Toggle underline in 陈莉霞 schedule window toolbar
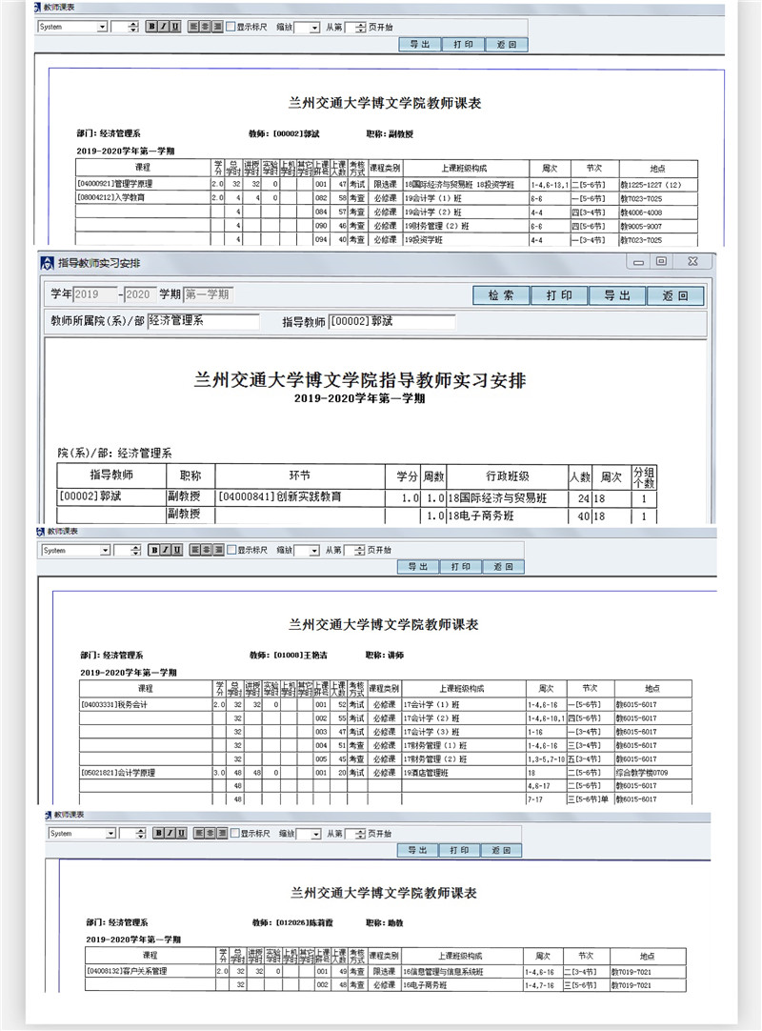 (182, 833)
